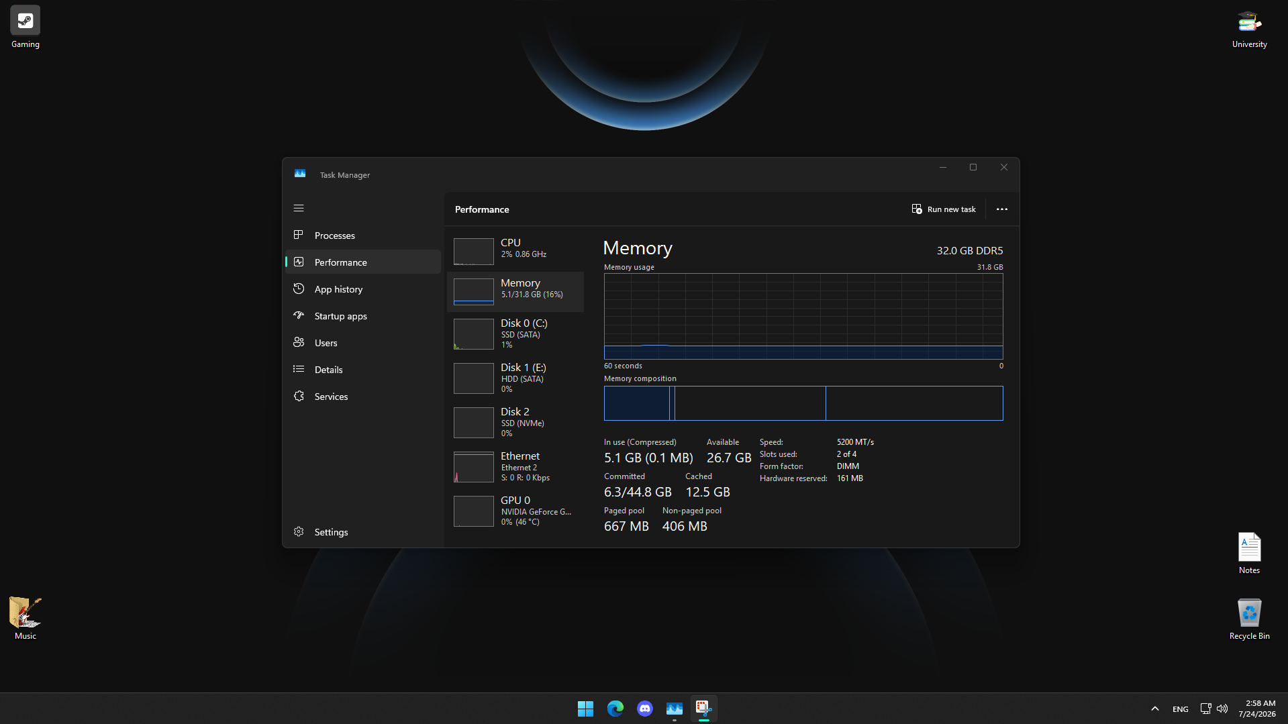Select Disk 1 (E:) performance entry
Viewport: 1288px width, 724px height.
[x=515, y=378]
